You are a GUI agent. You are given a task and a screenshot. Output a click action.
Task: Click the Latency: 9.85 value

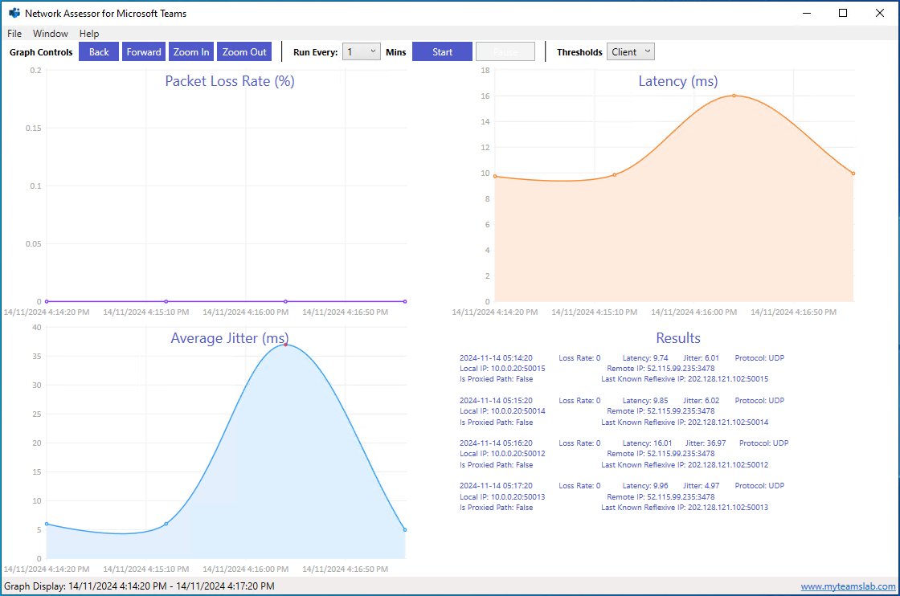[x=645, y=400]
